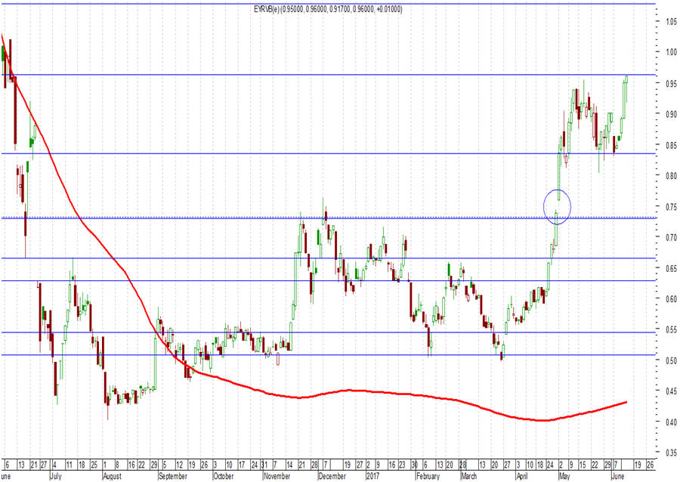Click the September month label
This screenshot has width=680, height=482.
[172, 477]
